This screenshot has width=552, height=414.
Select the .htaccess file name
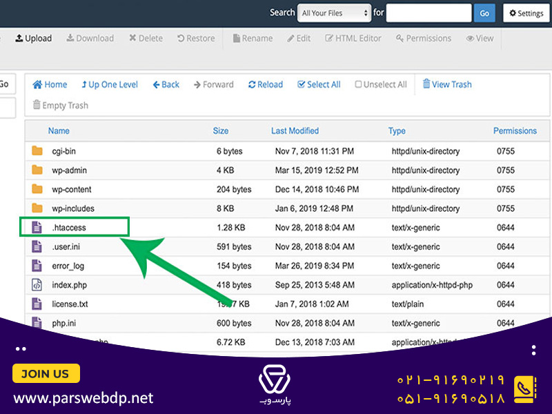coord(69,228)
